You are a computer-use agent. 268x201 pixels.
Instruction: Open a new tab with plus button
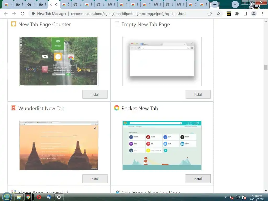click(215, 4)
